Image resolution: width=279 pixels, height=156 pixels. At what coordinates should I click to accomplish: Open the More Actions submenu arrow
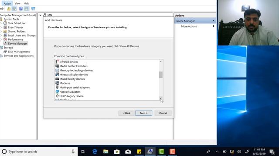pyautogui.click(x=214, y=26)
